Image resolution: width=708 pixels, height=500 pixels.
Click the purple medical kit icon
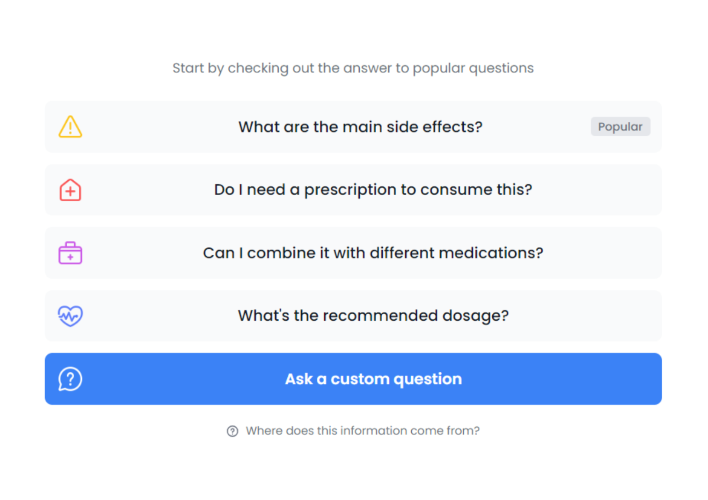pos(70,253)
